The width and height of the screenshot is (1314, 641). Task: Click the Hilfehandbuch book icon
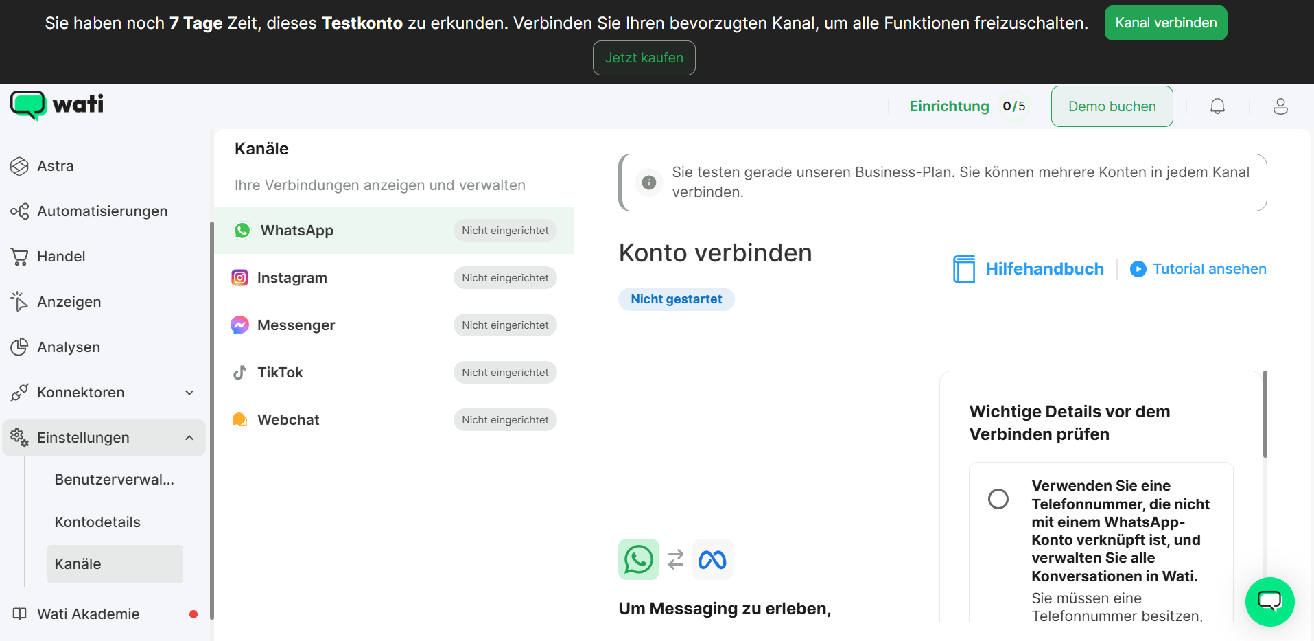coord(964,269)
